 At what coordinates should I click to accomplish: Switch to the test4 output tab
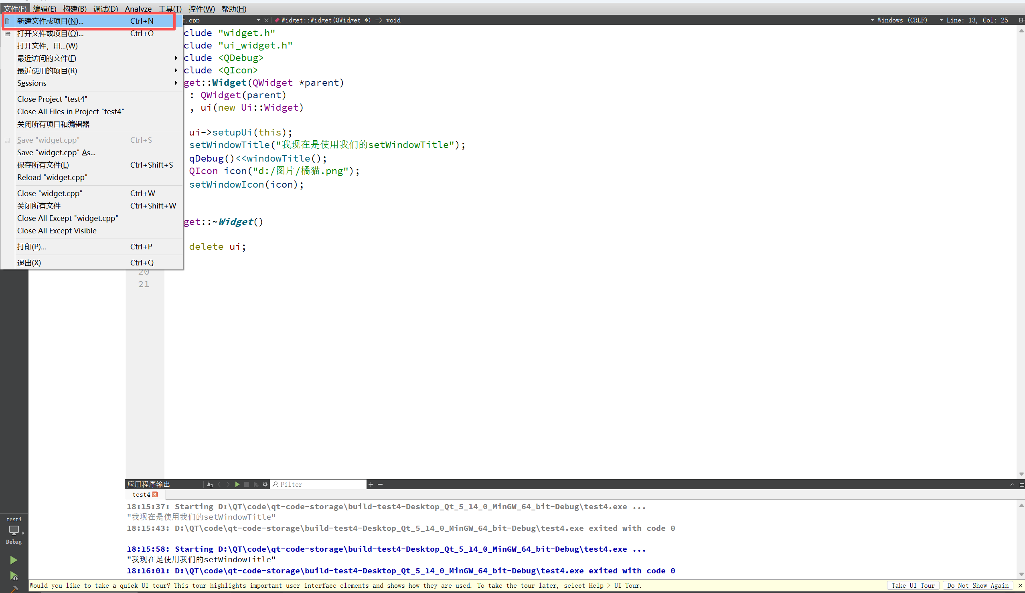tap(141, 495)
